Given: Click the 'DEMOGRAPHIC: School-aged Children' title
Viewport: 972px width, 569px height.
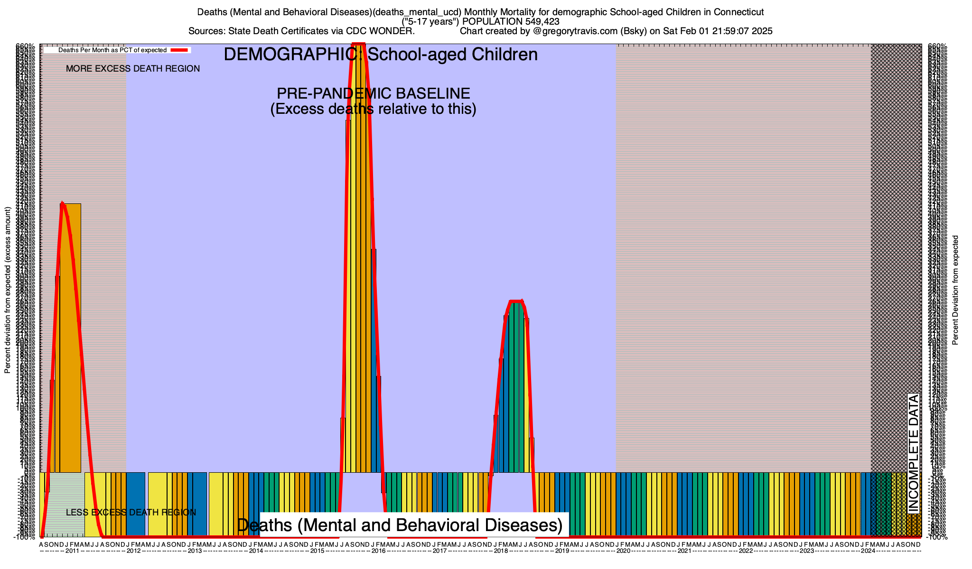Looking at the screenshot, I should [380, 55].
